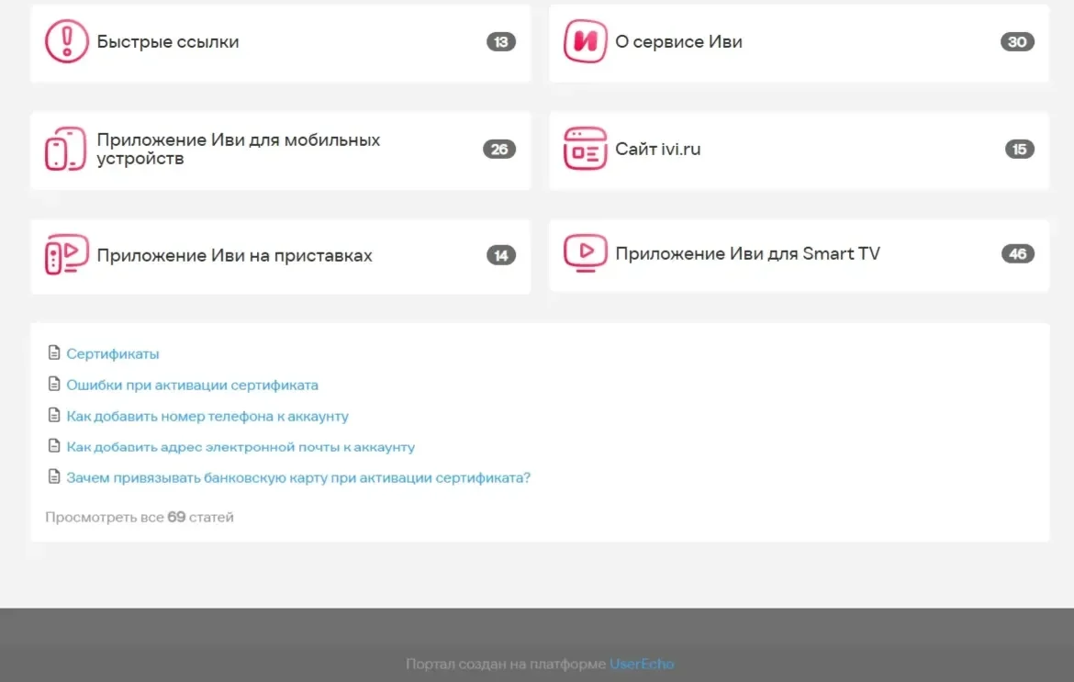
Task: Click the set-top box category icon
Action: tap(66, 255)
